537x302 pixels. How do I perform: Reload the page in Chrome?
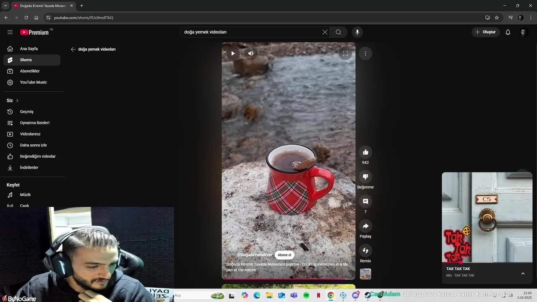pyautogui.click(x=26, y=18)
